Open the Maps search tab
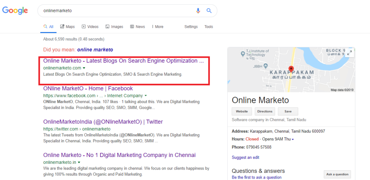Image resolution: width=370 pixels, height=180 pixels. (x=68, y=27)
